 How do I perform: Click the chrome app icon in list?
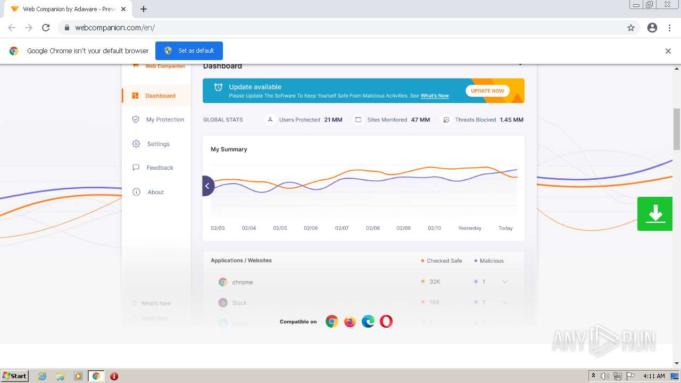coord(223,282)
